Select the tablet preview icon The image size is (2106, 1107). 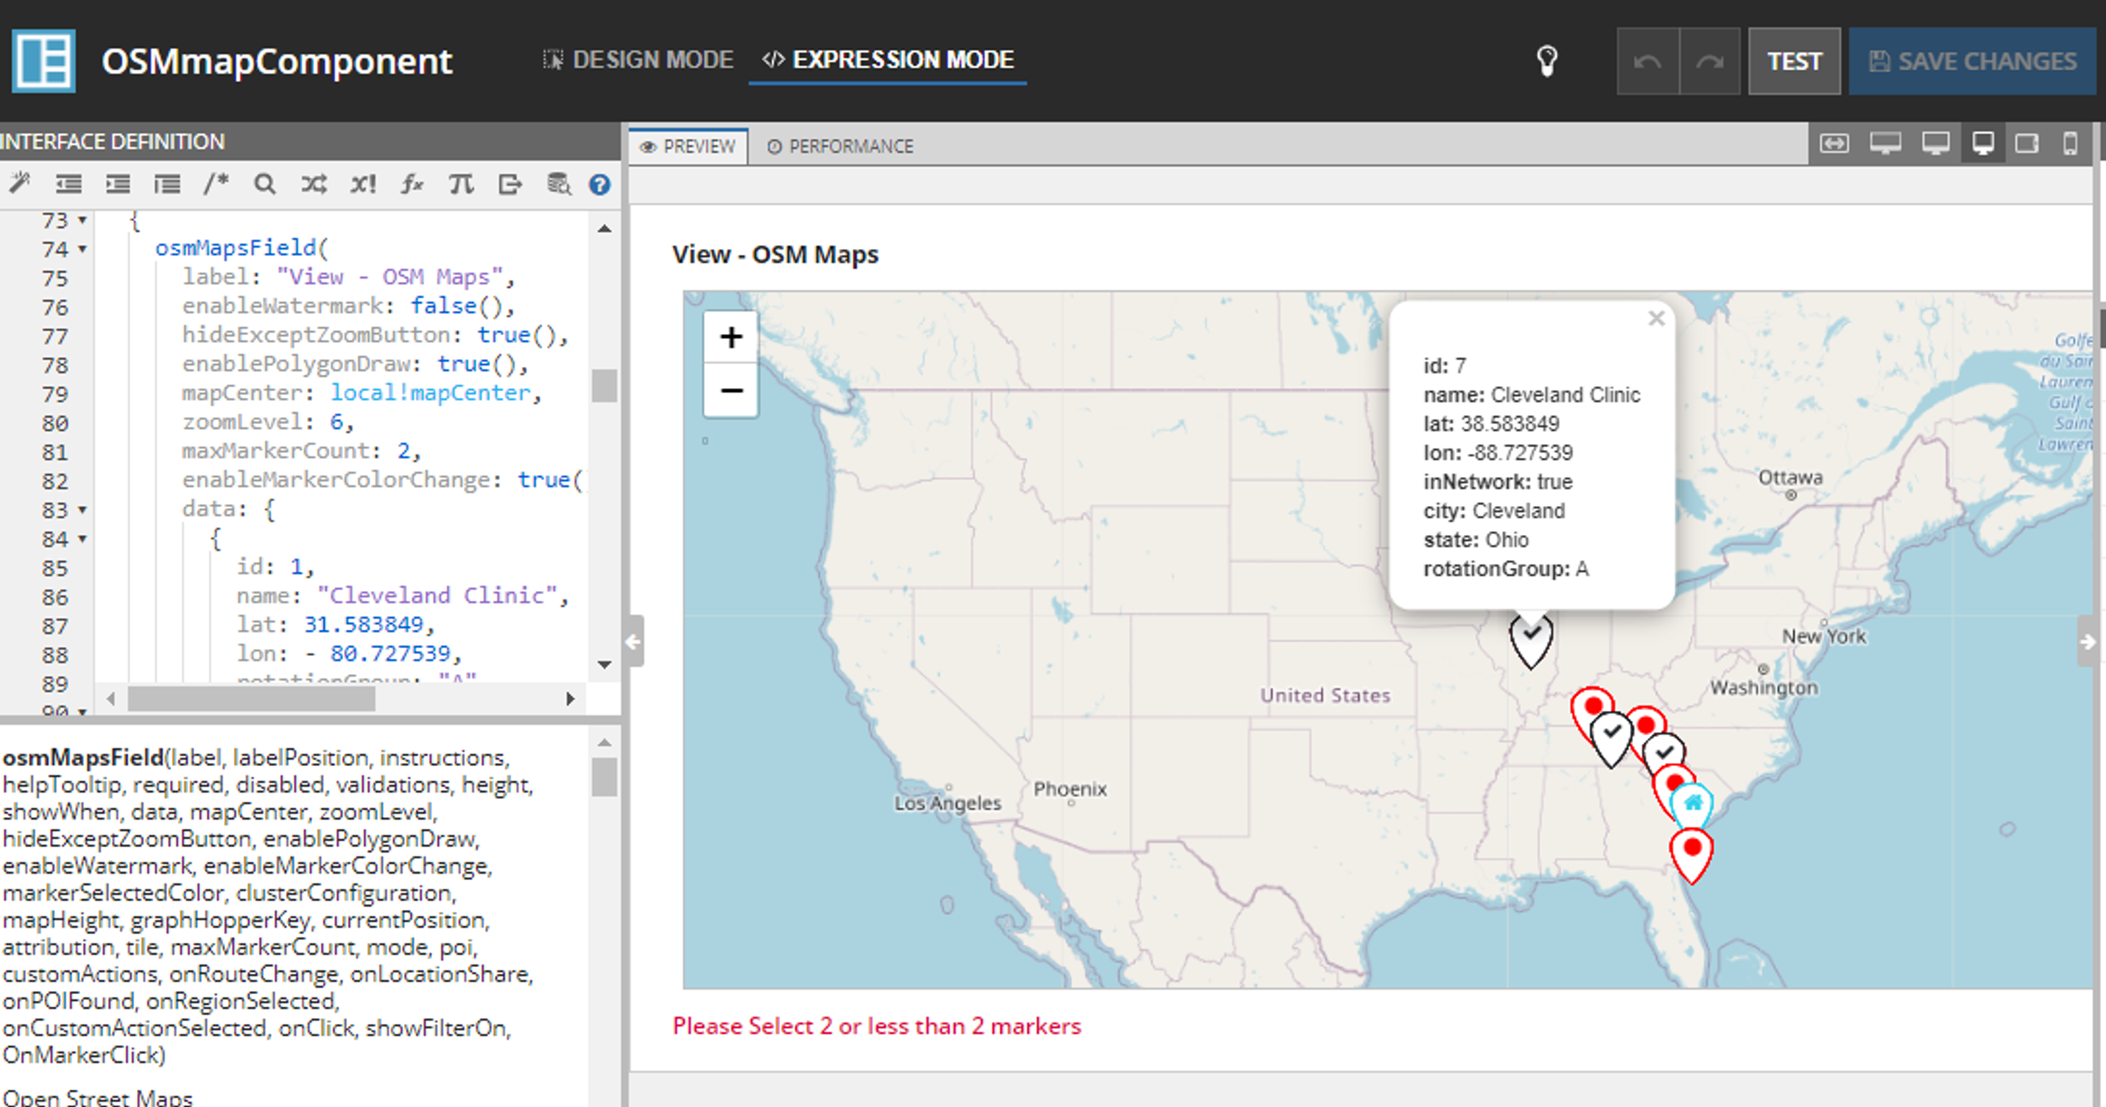pyautogui.click(x=2026, y=145)
